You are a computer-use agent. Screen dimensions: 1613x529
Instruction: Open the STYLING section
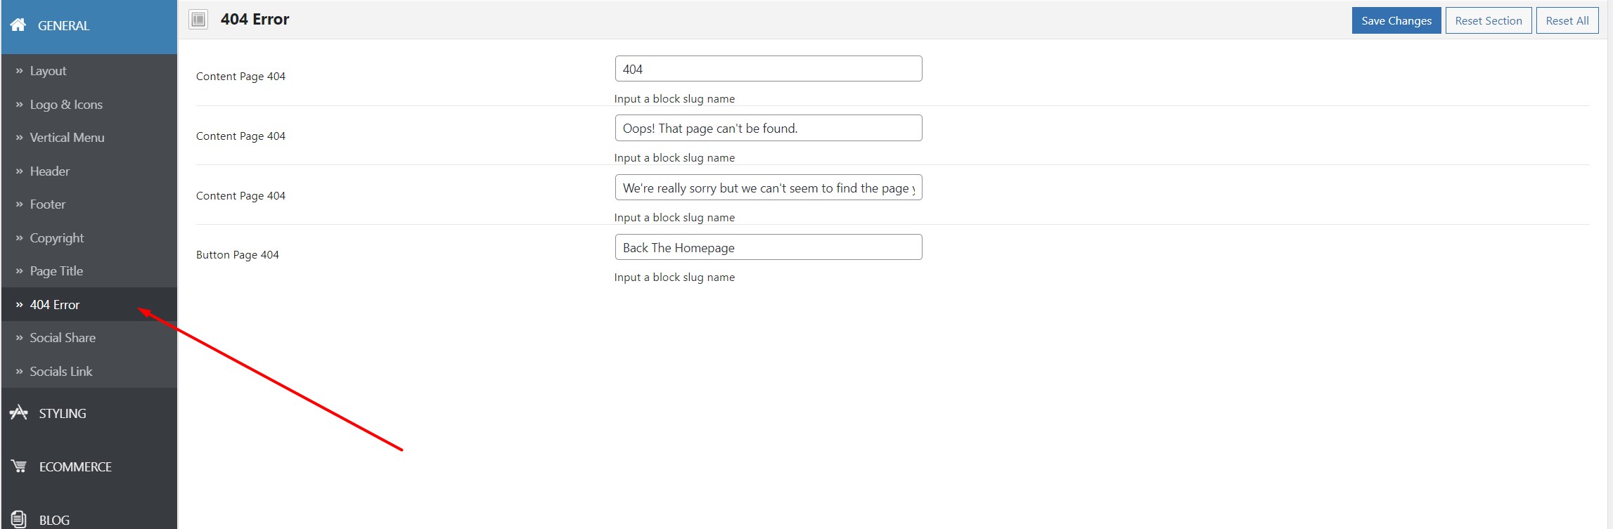[89, 413]
